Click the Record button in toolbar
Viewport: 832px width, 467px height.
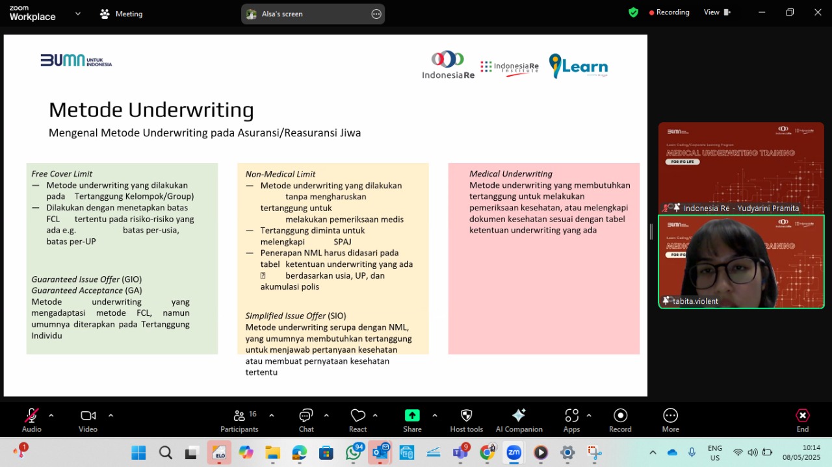(620, 420)
